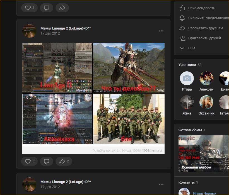Open options menu of first 17 дек 2012 post
229x195 pixels.
point(161,31)
